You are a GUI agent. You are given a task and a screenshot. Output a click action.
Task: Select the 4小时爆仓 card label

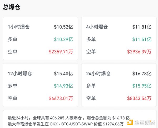97,27
